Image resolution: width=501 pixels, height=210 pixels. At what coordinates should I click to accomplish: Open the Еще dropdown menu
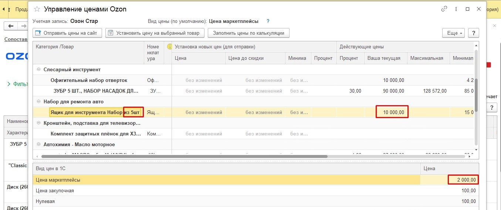[453, 33]
